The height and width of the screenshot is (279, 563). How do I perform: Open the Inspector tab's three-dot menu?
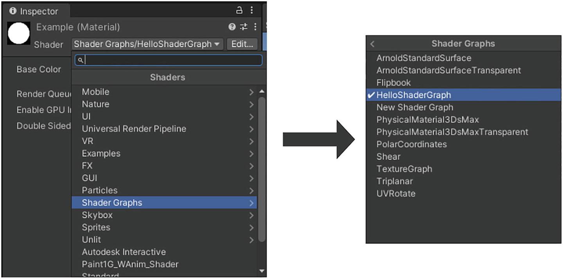(251, 10)
